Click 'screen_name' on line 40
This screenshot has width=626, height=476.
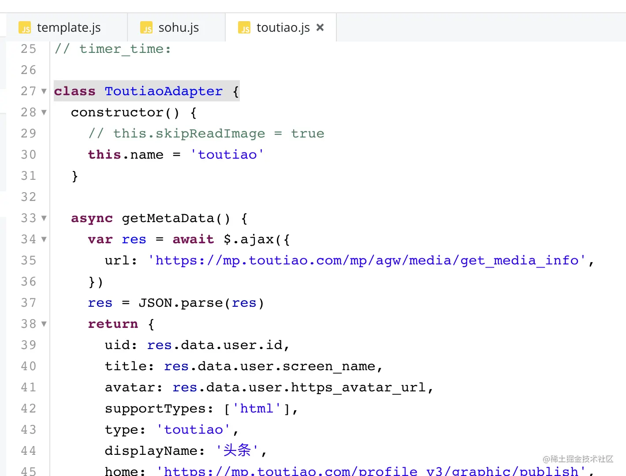(x=329, y=366)
